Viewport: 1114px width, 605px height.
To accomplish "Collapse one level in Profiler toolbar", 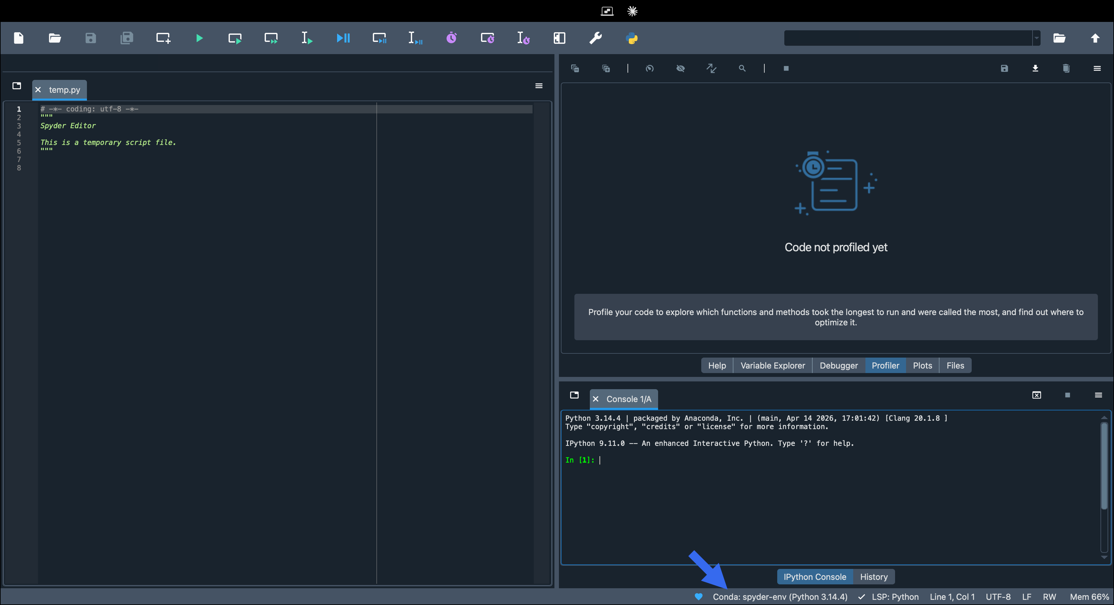I will click(575, 68).
